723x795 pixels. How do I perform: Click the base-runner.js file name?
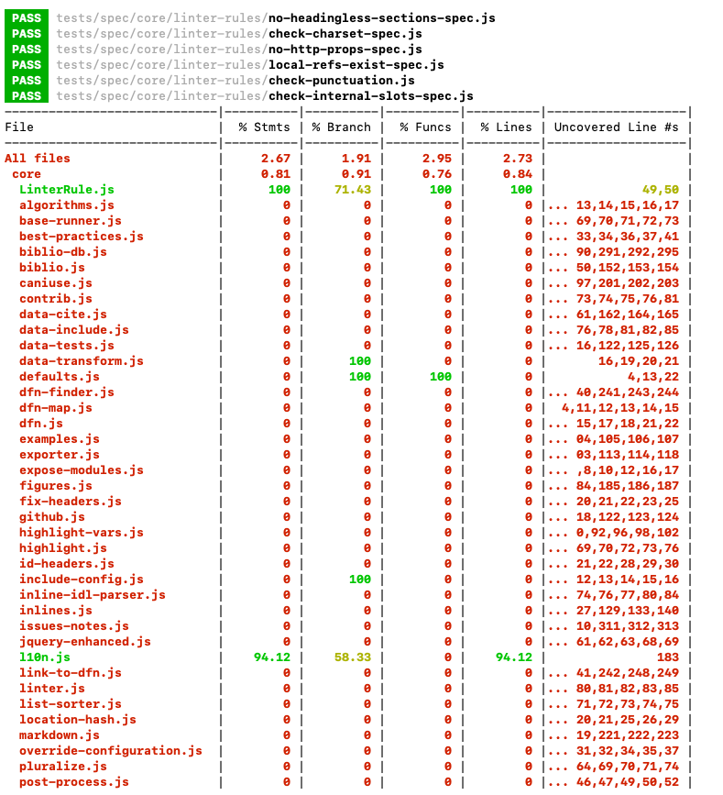click(71, 221)
